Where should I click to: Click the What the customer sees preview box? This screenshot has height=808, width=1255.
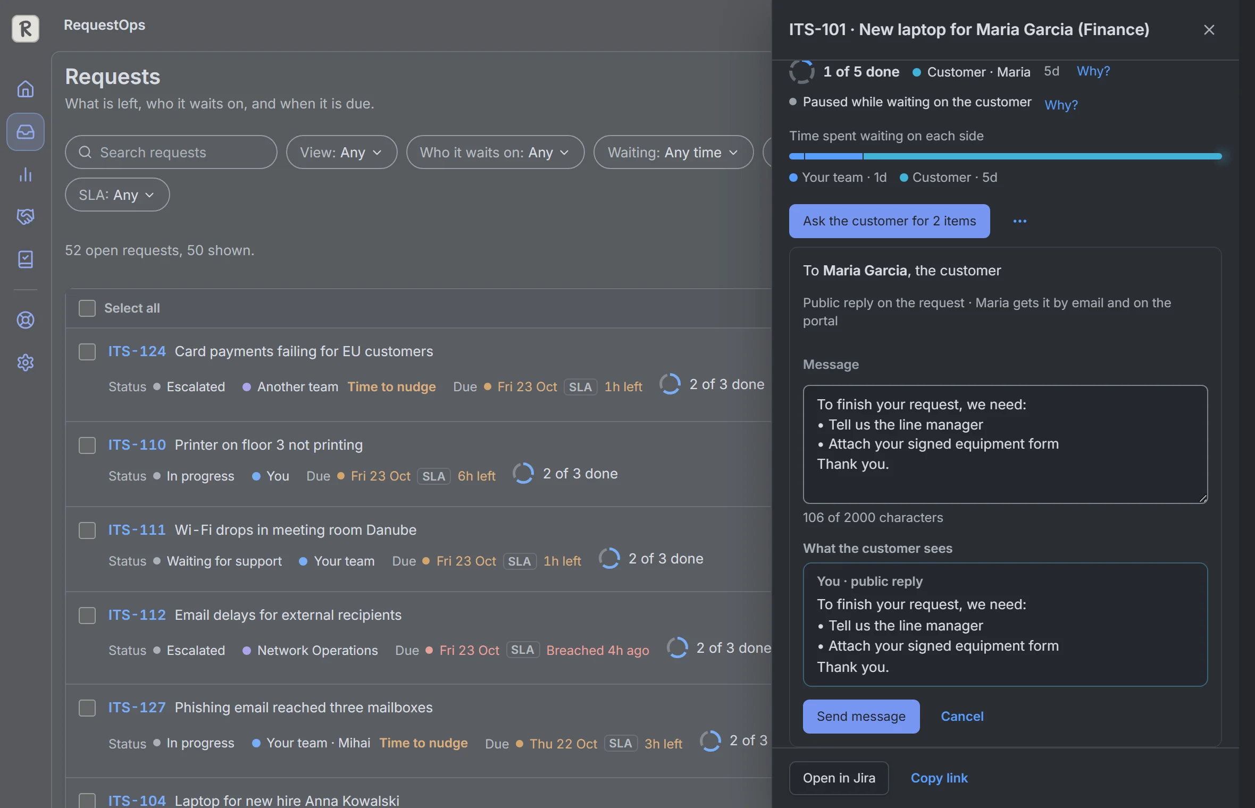pyautogui.click(x=1005, y=625)
